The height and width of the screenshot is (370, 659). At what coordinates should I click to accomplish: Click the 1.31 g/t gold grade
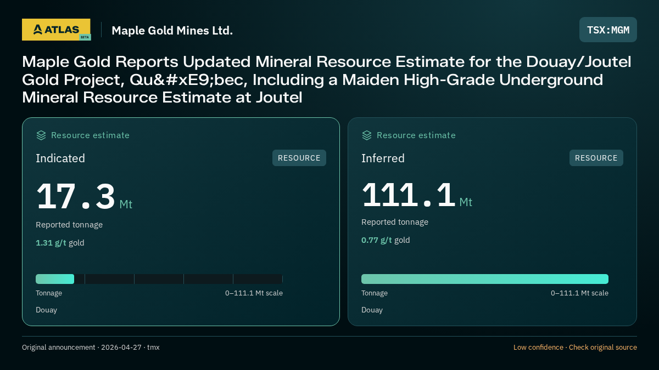tap(60, 243)
